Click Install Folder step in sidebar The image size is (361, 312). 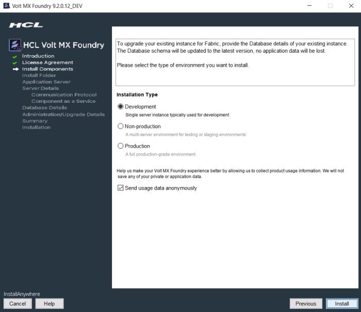39,75
